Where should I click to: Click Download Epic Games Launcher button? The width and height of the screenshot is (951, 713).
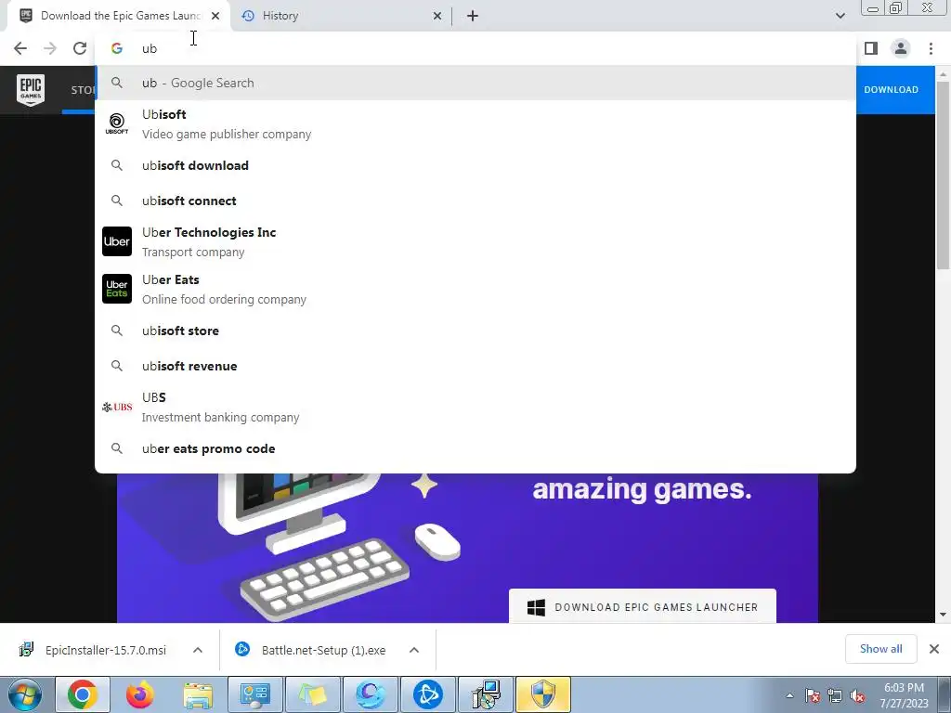point(643,606)
